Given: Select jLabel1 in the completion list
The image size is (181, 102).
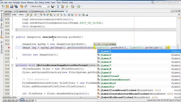Looking at the screenshot, I should 139,51.
